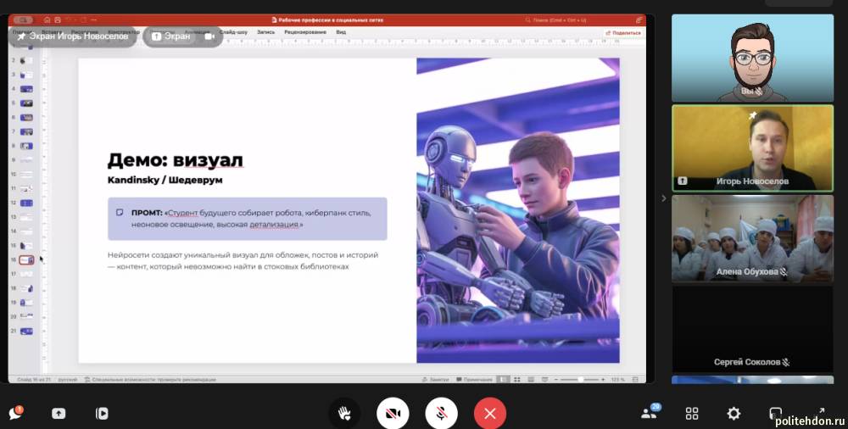Adjust the PowerPoint zoom slider
848x429 pixels.
[x=580, y=380]
